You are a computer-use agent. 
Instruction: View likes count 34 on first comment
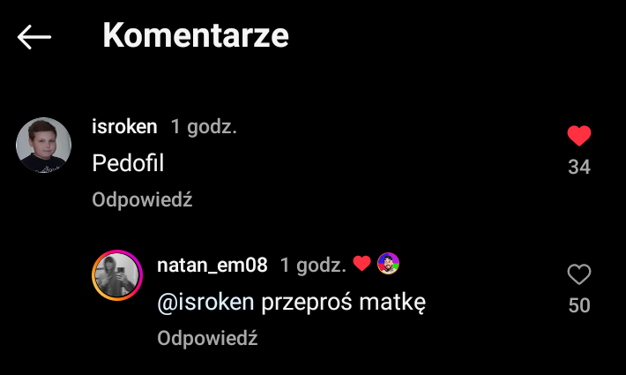pyautogui.click(x=579, y=167)
